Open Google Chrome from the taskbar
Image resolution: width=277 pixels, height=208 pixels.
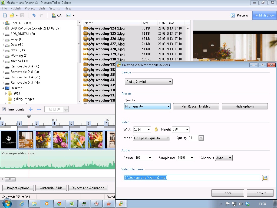[x=59, y=204]
